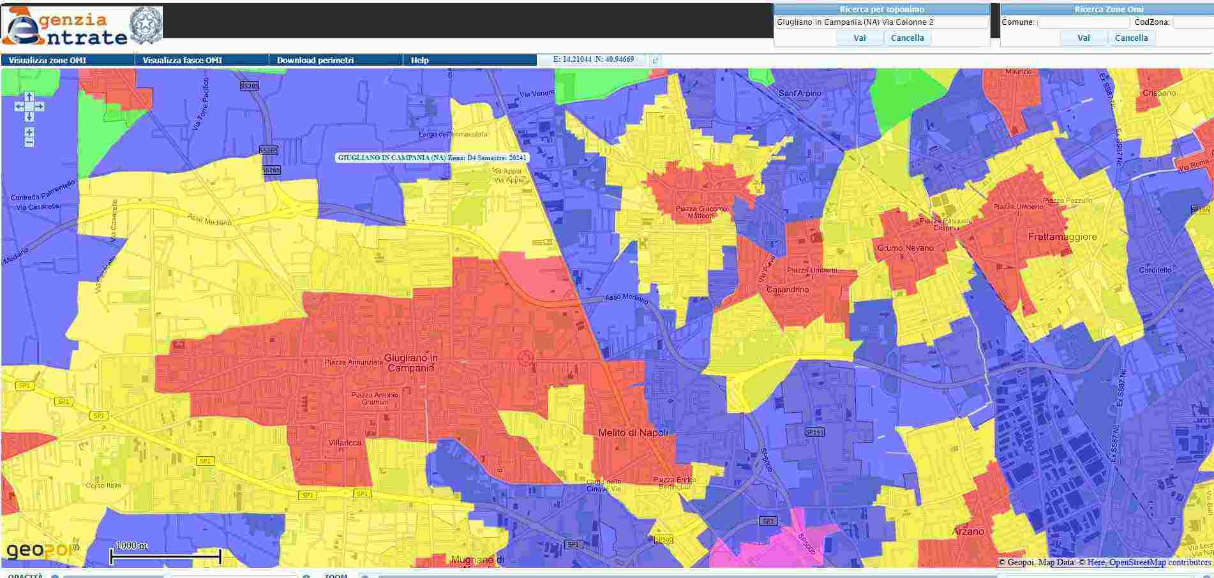Click the Agenzia Entrate logo
Viewport: 1214px width, 578px height.
[82, 26]
